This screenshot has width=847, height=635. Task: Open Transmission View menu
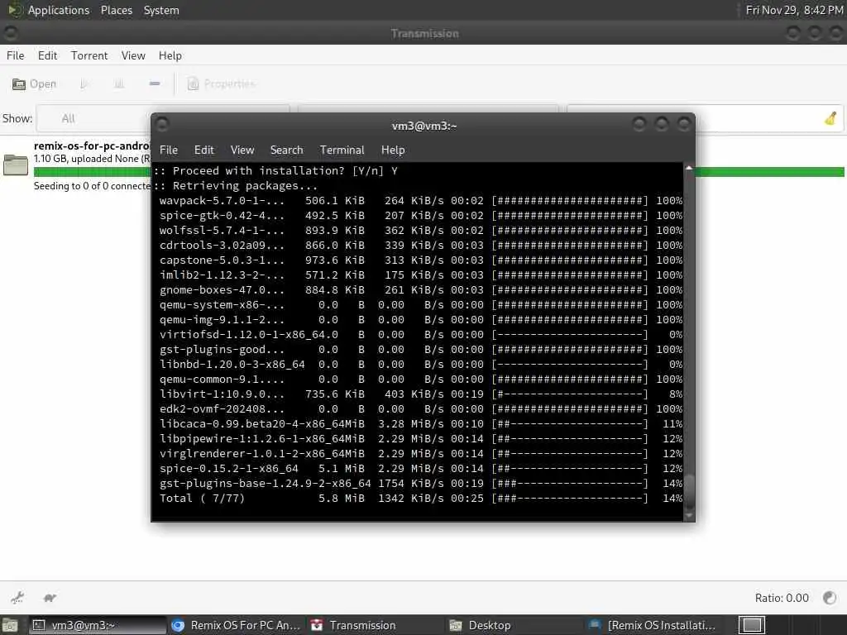point(133,55)
